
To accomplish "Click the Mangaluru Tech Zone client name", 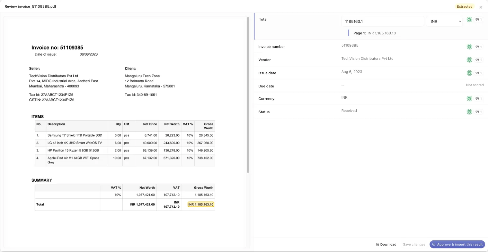I will point(142,76).
